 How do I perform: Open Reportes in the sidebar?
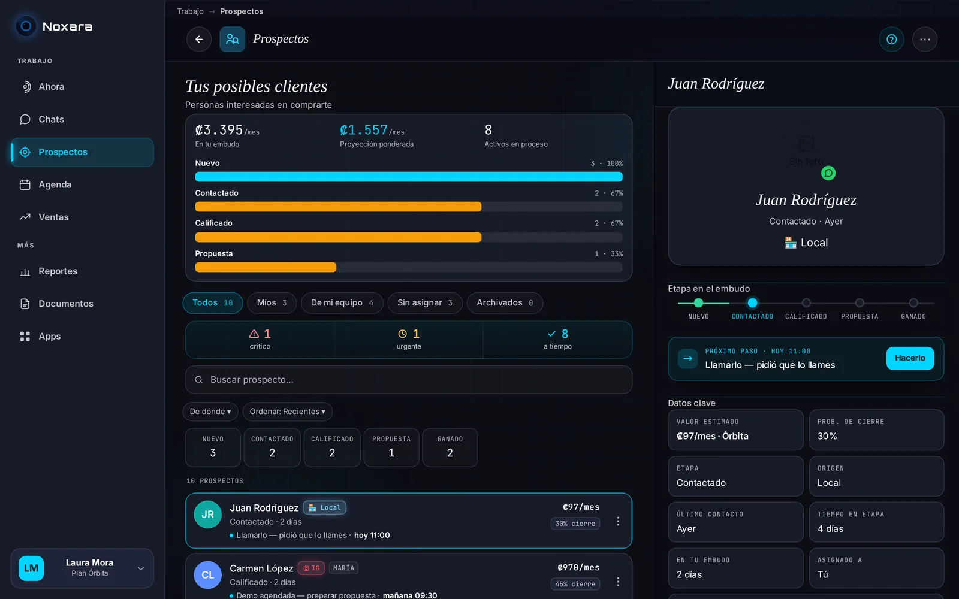pyautogui.click(x=82, y=271)
